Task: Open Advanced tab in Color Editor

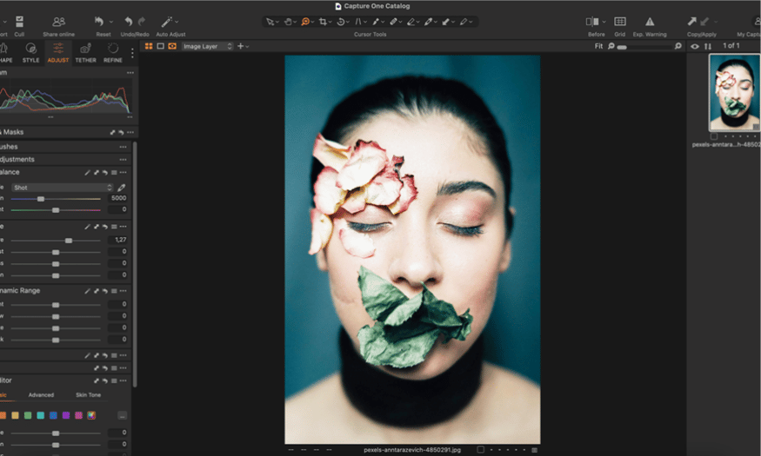Action: (41, 395)
